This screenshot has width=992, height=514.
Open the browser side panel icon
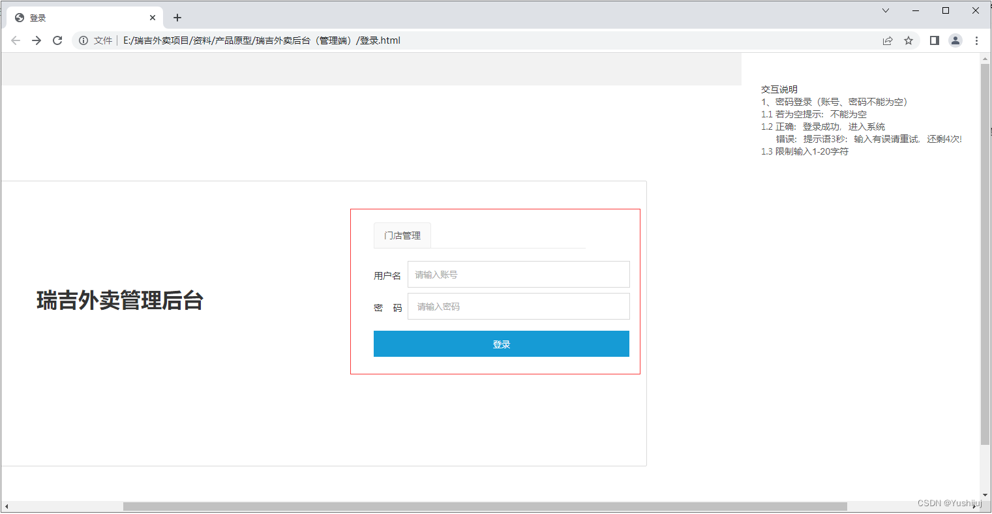pos(933,40)
